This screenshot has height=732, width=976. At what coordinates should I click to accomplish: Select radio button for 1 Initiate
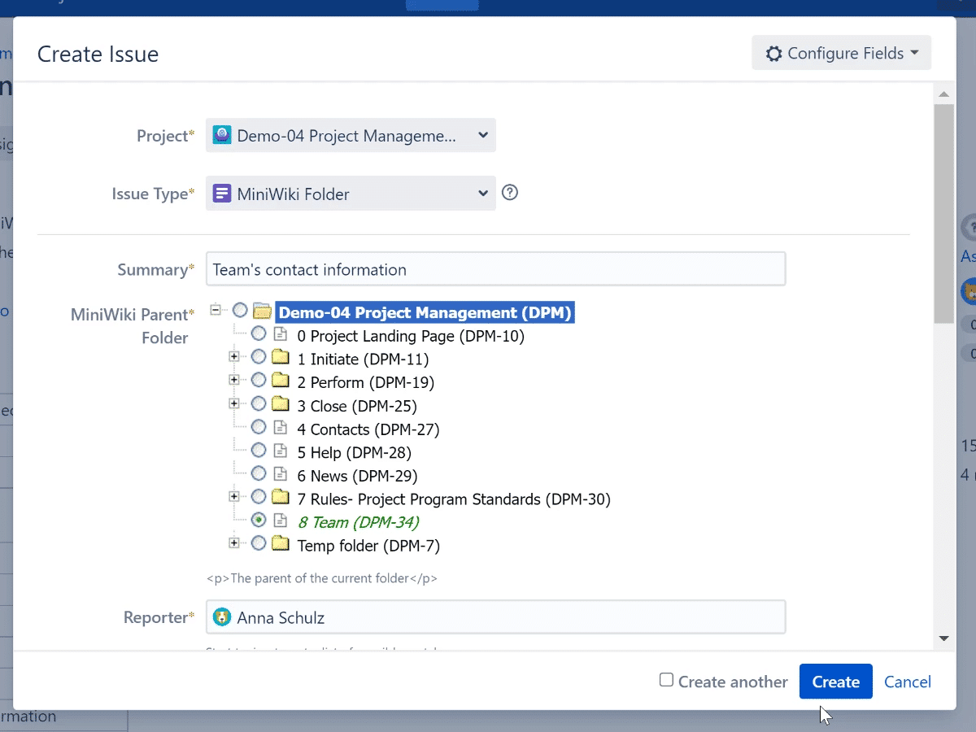259,357
